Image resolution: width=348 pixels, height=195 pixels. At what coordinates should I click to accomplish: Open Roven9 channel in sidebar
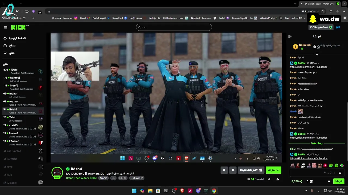pos(23,135)
